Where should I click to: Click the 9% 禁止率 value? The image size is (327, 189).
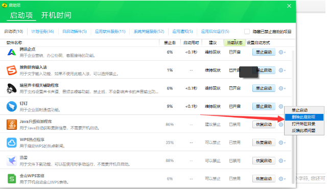pos(170,106)
